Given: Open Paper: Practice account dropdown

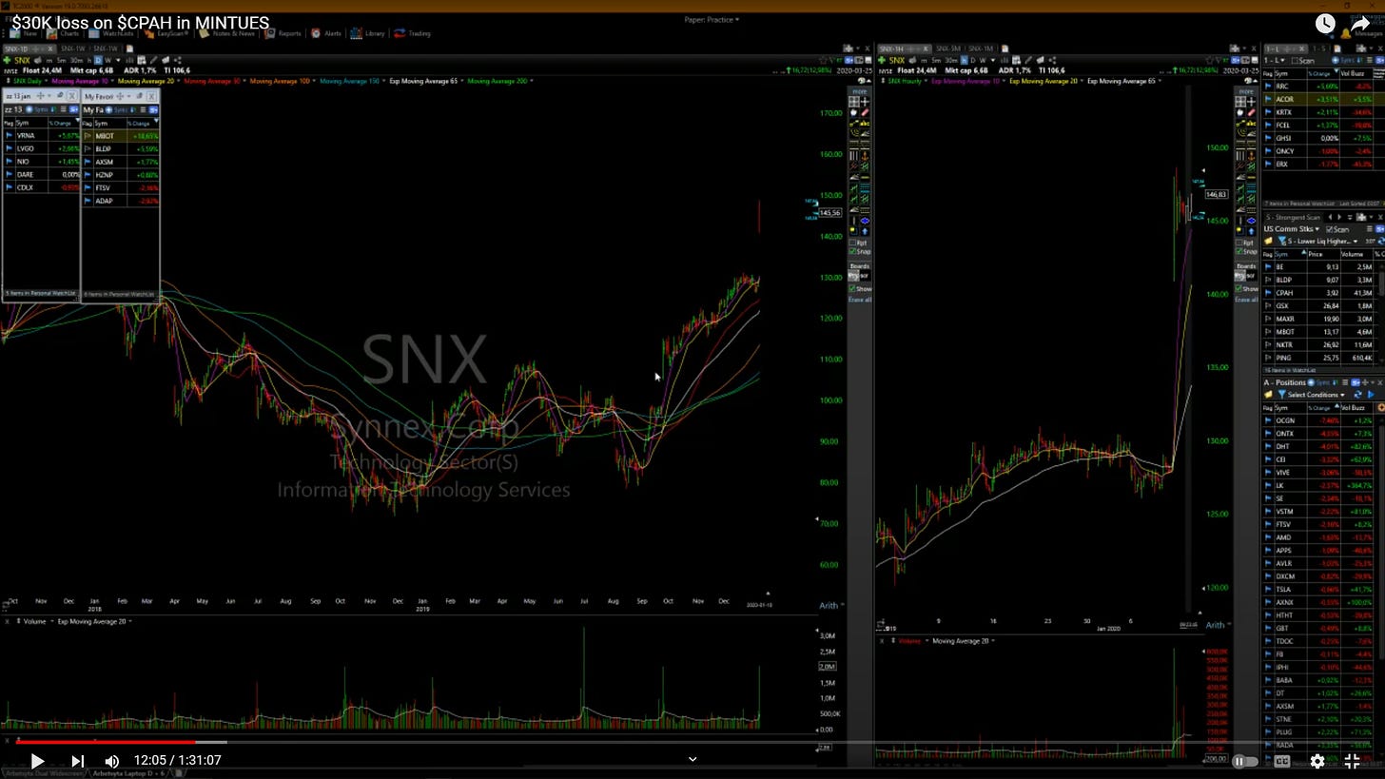Looking at the screenshot, I should [x=712, y=19].
